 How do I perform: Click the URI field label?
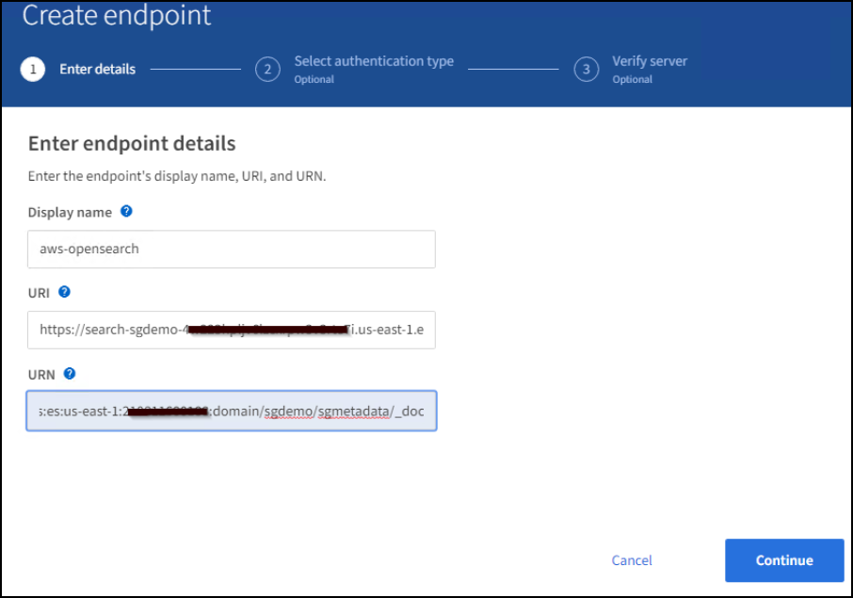click(x=39, y=293)
